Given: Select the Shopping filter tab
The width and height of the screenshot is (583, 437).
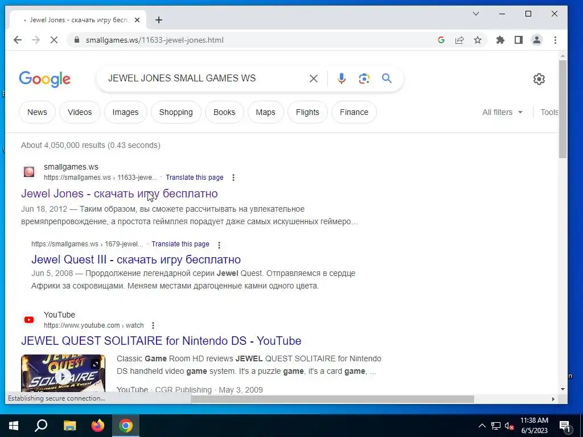Looking at the screenshot, I should click(x=176, y=112).
